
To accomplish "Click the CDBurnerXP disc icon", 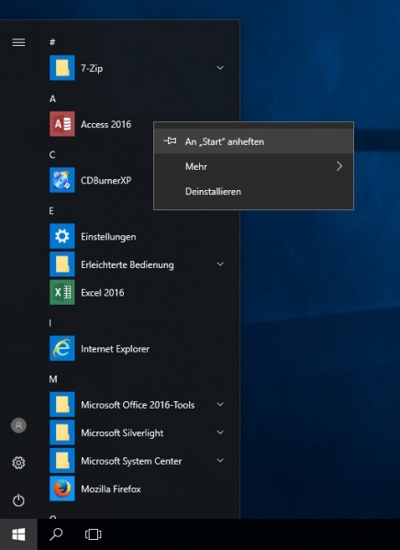I will 62,180.
